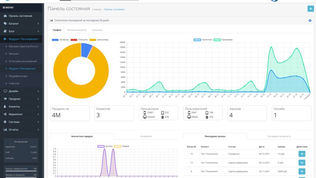Expand the Клиенты menu chevron
Viewport: 316px width, 178px height.
point(38,106)
